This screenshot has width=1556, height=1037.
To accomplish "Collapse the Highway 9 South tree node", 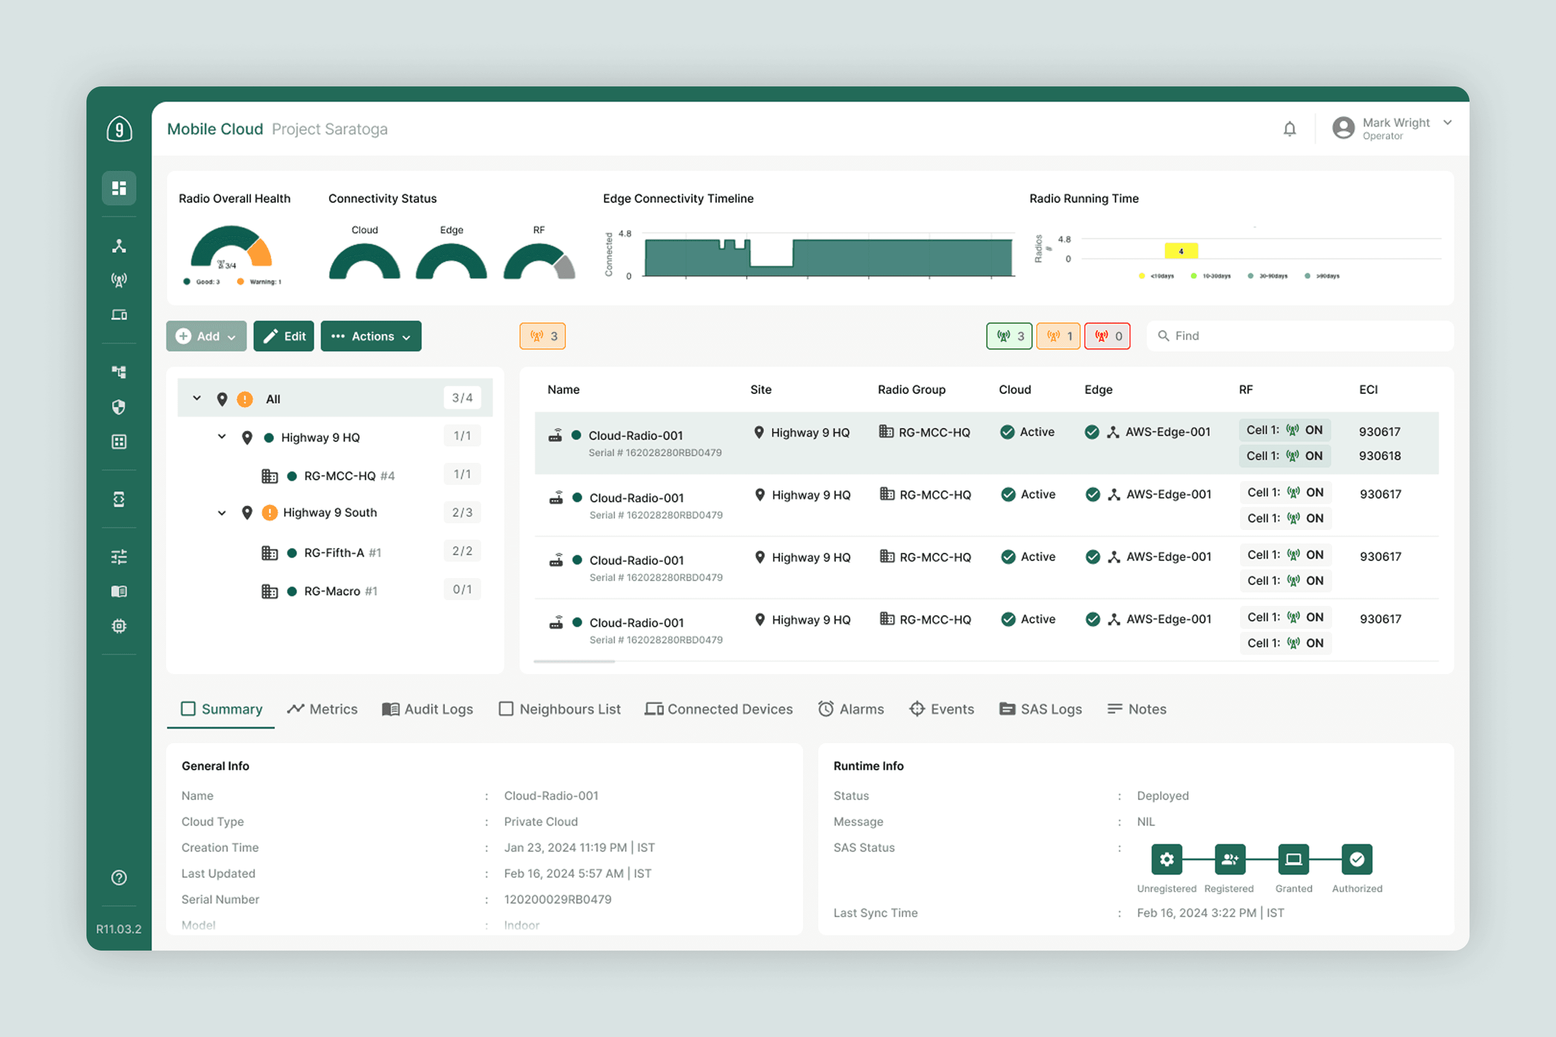I will click(222, 513).
